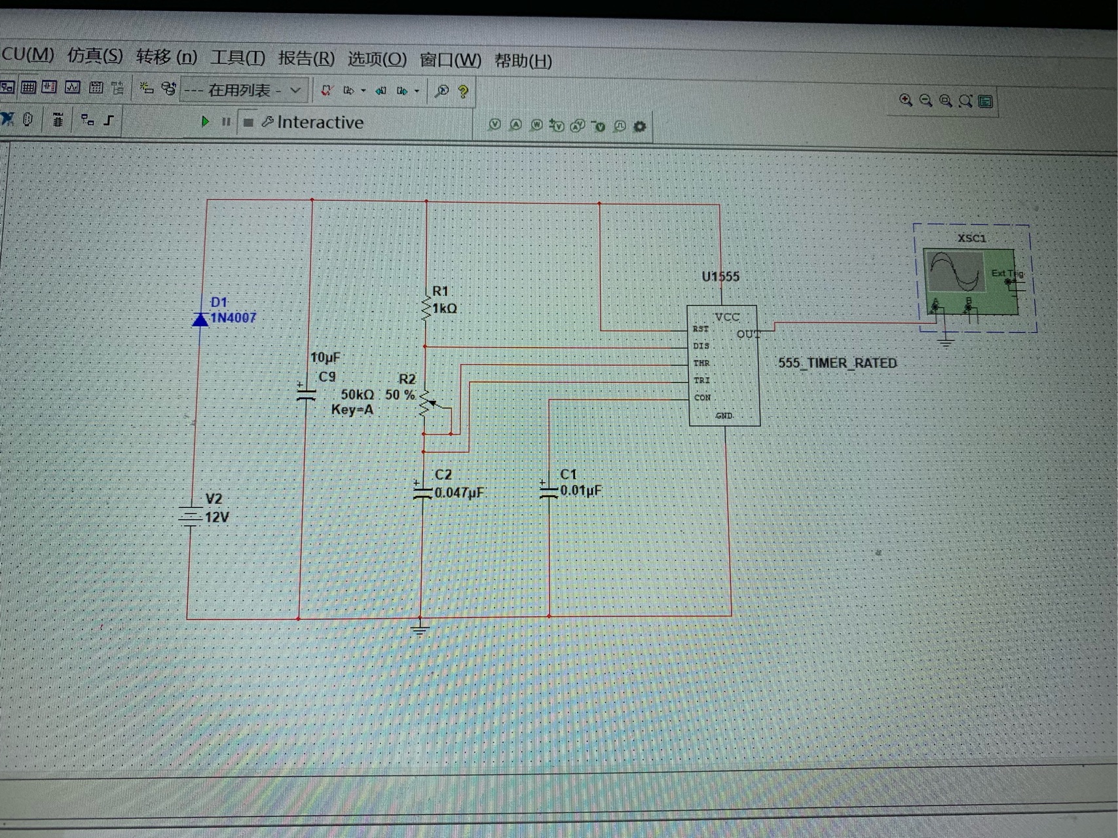Click the forward annotate to Ultiboard icon
This screenshot has width=1118, height=838.
[401, 91]
